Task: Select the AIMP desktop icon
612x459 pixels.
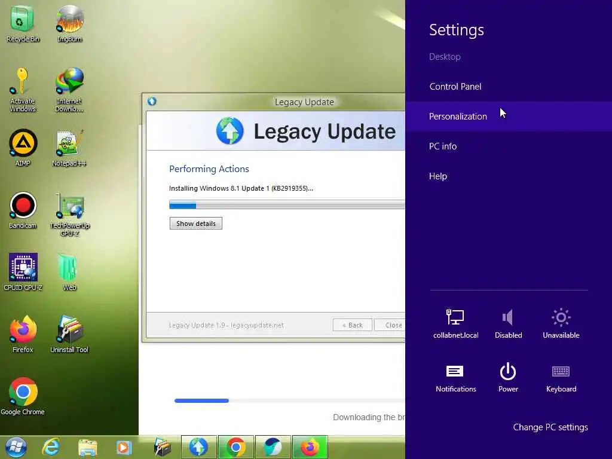Action: coord(23,148)
